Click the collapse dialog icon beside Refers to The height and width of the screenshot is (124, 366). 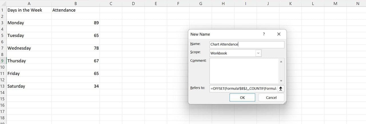(x=281, y=89)
